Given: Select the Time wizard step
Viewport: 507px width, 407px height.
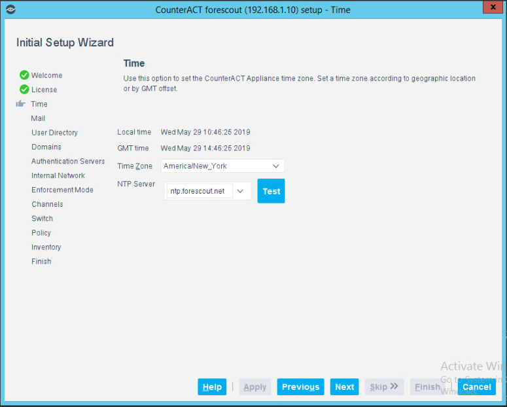Looking at the screenshot, I should [39, 104].
